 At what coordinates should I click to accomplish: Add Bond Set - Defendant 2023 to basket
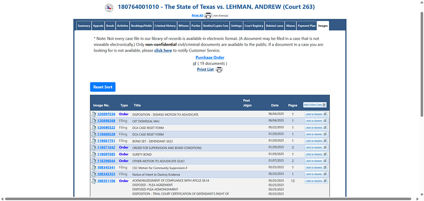point(316,141)
